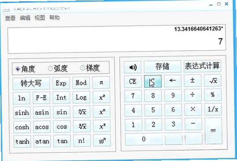Hit the equals = key
The width and height of the screenshot is (237, 161).
pyautogui.click(x=213, y=131)
